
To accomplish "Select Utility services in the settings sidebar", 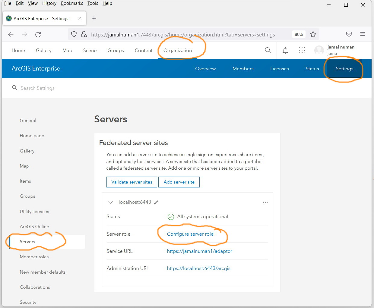I will coord(34,211).
